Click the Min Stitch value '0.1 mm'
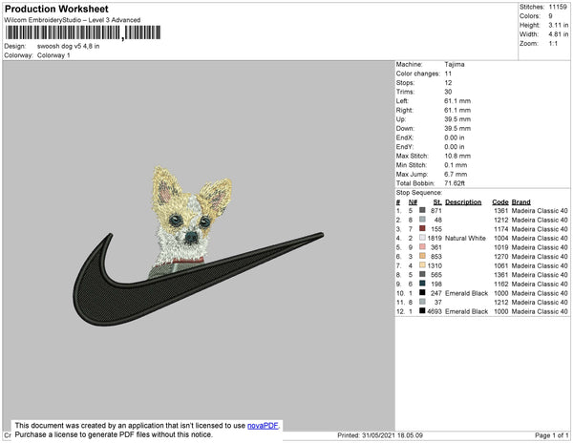Screen dimensions: 573x443 point(456,165)
